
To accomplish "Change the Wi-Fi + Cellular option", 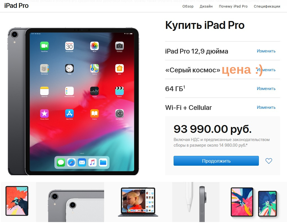I will 266,107.
